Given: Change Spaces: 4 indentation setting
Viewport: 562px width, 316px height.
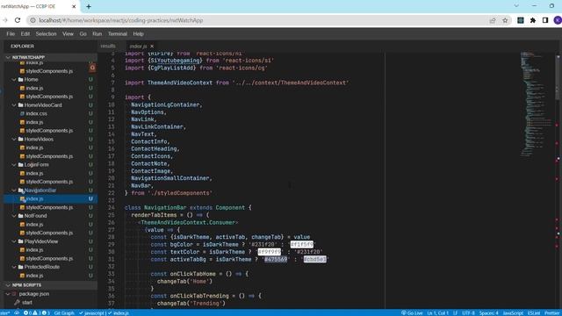Looking at the screenshot, I should click(489, 312).
